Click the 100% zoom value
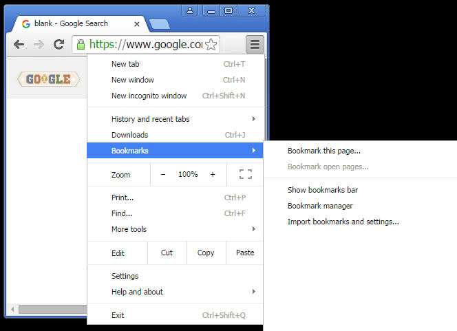Screen dimensions: 457x331 (188, 174)
